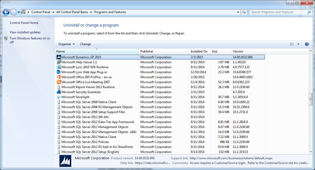
Task: Click the mbs.microsoft help link
Action: [x=153, y=163]
